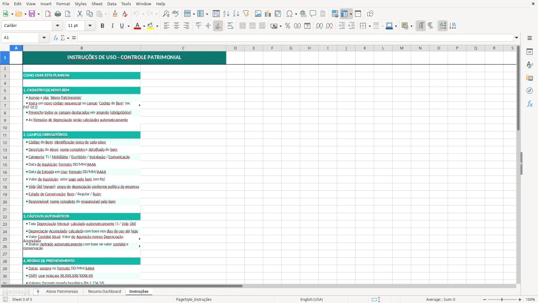Split the window
The width and height of the screenshot is (538, 303).
(x=358, y=14)
